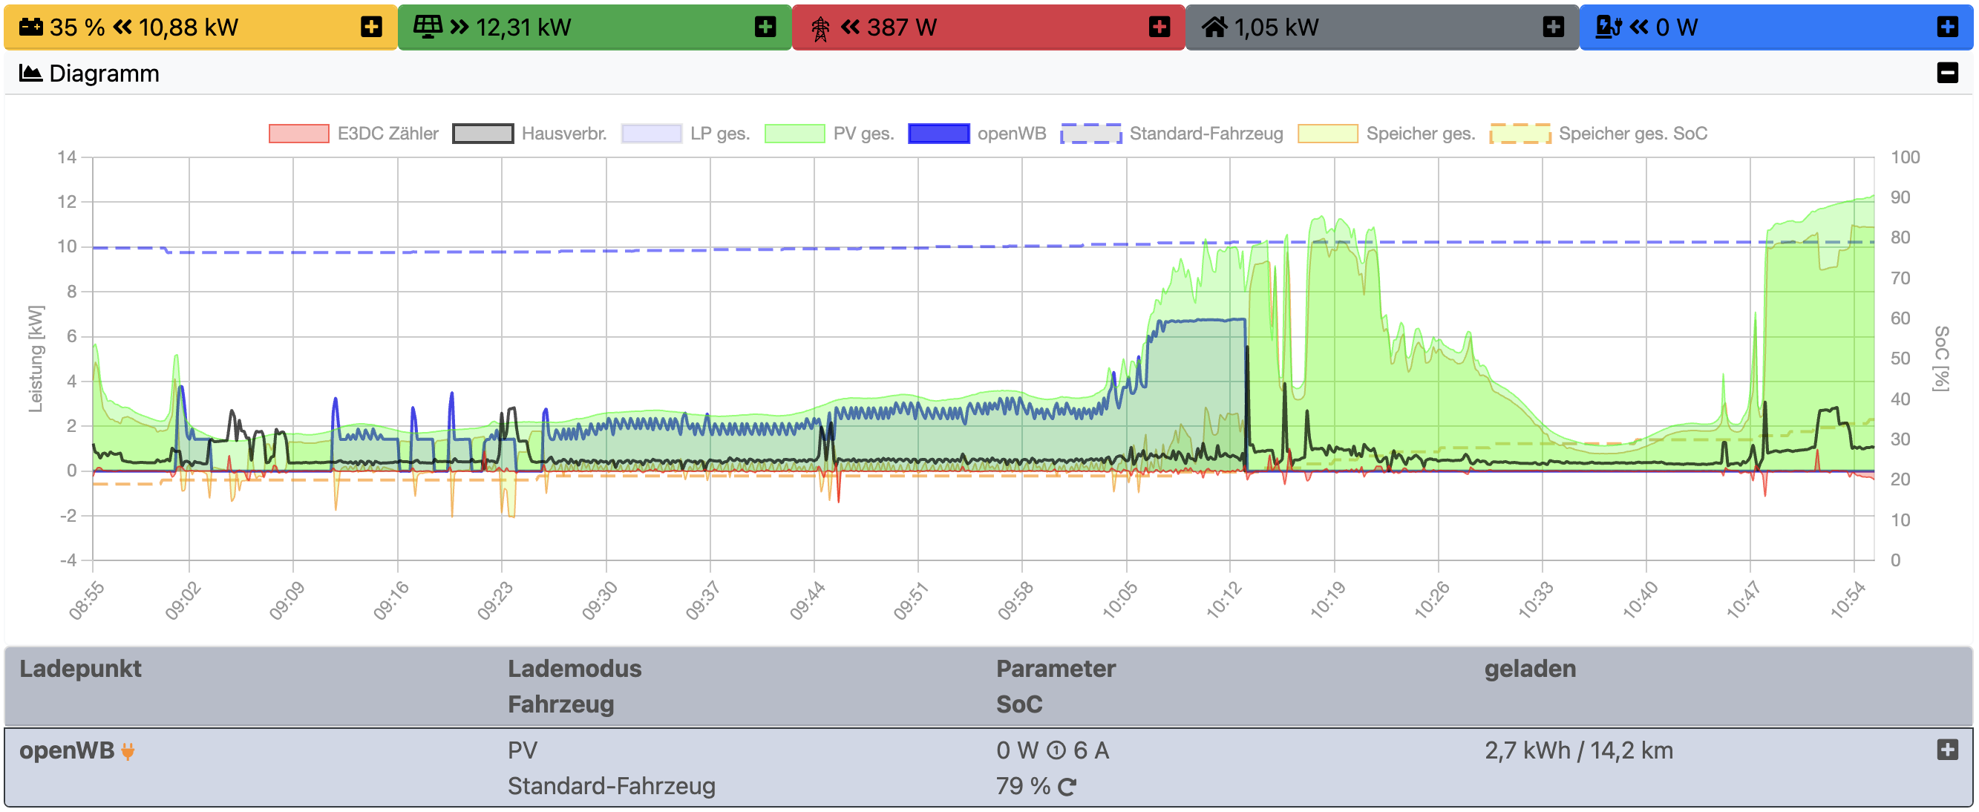Viewport: 1979px width, 812px height.
Task: Click the house consumption icon
Action: (x=1214, y=27)
